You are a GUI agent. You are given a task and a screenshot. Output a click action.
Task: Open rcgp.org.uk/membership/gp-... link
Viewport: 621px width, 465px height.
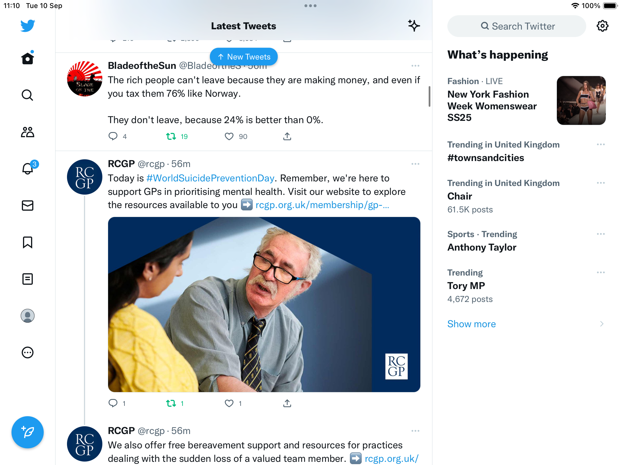click(x=322, y=205)
